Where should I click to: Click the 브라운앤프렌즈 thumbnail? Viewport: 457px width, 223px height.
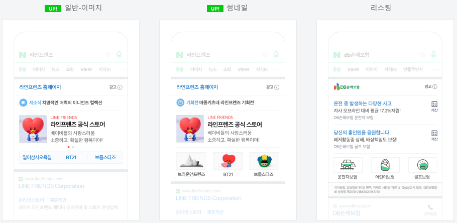(191, 161)
